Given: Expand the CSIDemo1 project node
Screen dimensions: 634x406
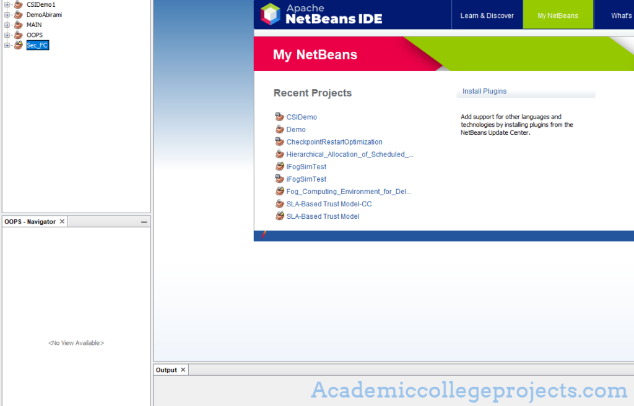Looking at the screenshot, I should click(x=7, y=4).
